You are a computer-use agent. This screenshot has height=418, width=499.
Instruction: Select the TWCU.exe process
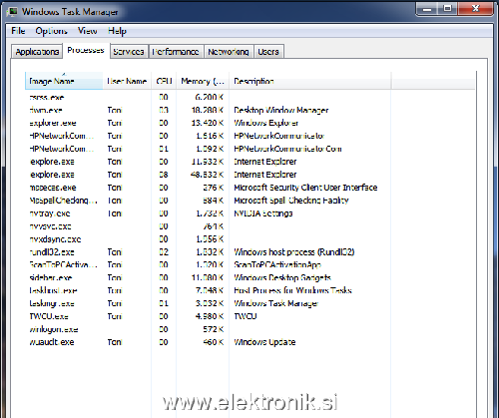pos(249,316)
